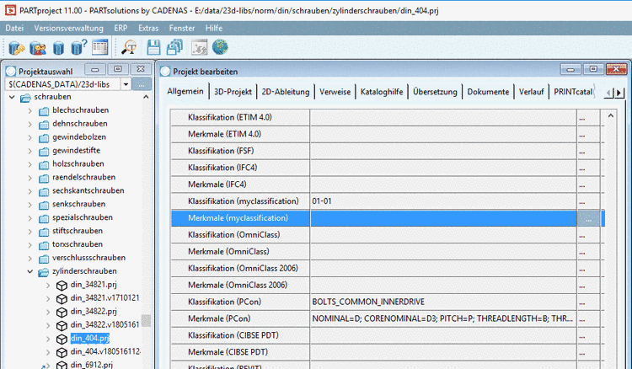This screenshot has height=369, width=632.
Task: Click the cube icon of din_34821.prj
Action: tap(62, 286)
